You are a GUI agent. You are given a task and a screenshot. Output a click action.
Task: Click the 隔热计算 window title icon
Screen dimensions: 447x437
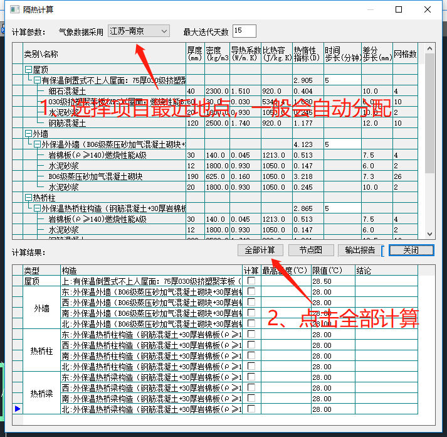[x=14, y=9]
